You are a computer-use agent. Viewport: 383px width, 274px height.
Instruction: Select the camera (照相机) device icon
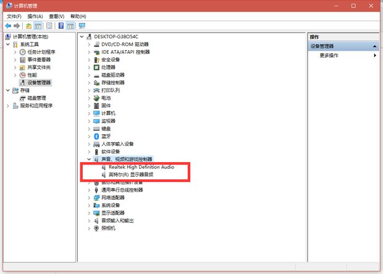pos(96,228)
